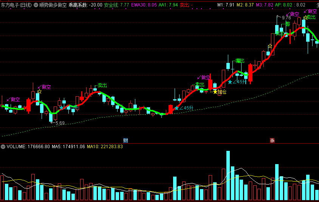Select the AA1: 7.94 readout
Viewport: 319px width, 202px height.
click(x=168, y=5)
